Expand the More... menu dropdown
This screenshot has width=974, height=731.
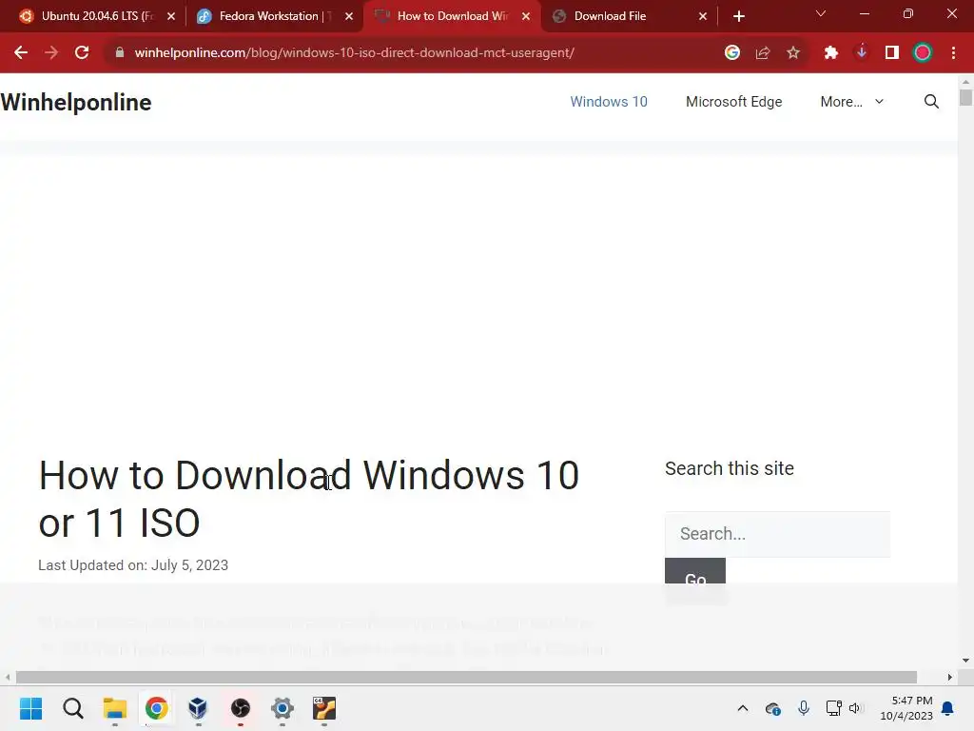[x=851, y=101]
